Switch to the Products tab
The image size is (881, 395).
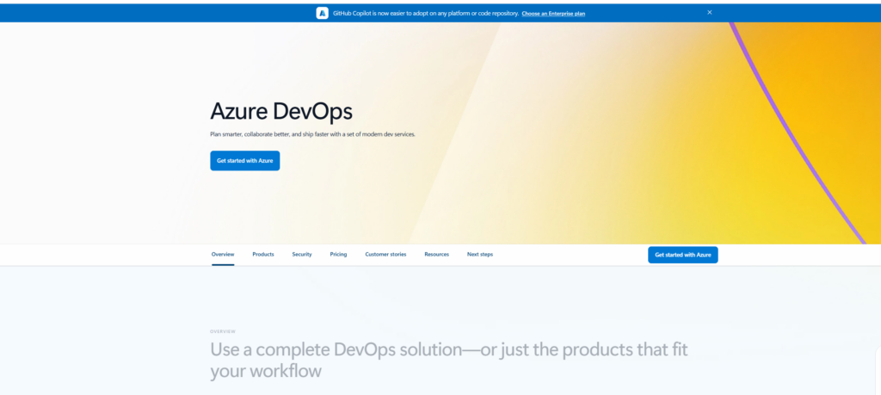[263, 255]
